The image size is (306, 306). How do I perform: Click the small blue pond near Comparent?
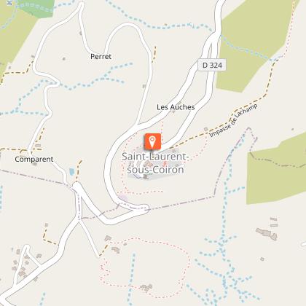tap(71, 172)
